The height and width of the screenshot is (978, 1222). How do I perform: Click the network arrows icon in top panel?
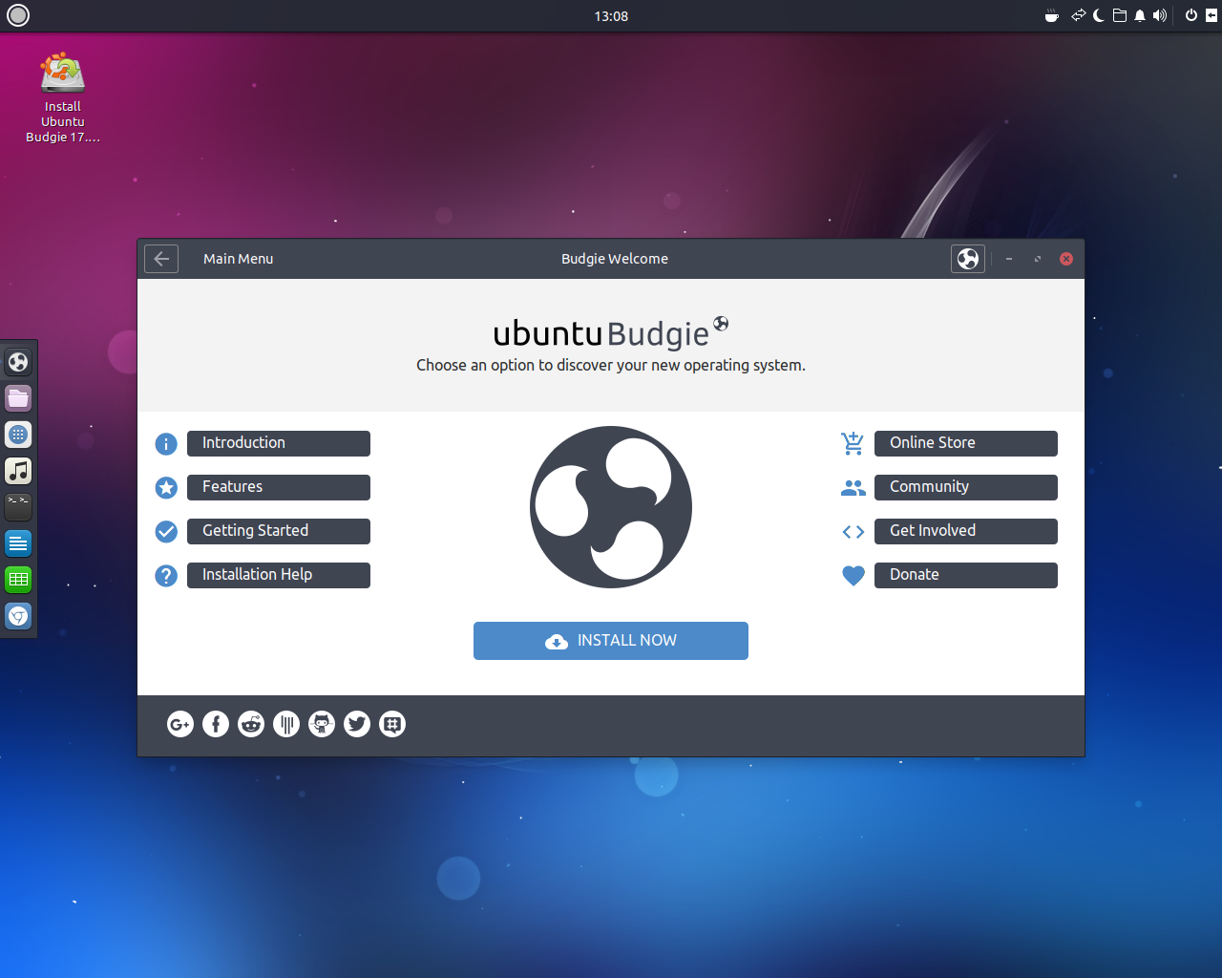coord(1079,15)
